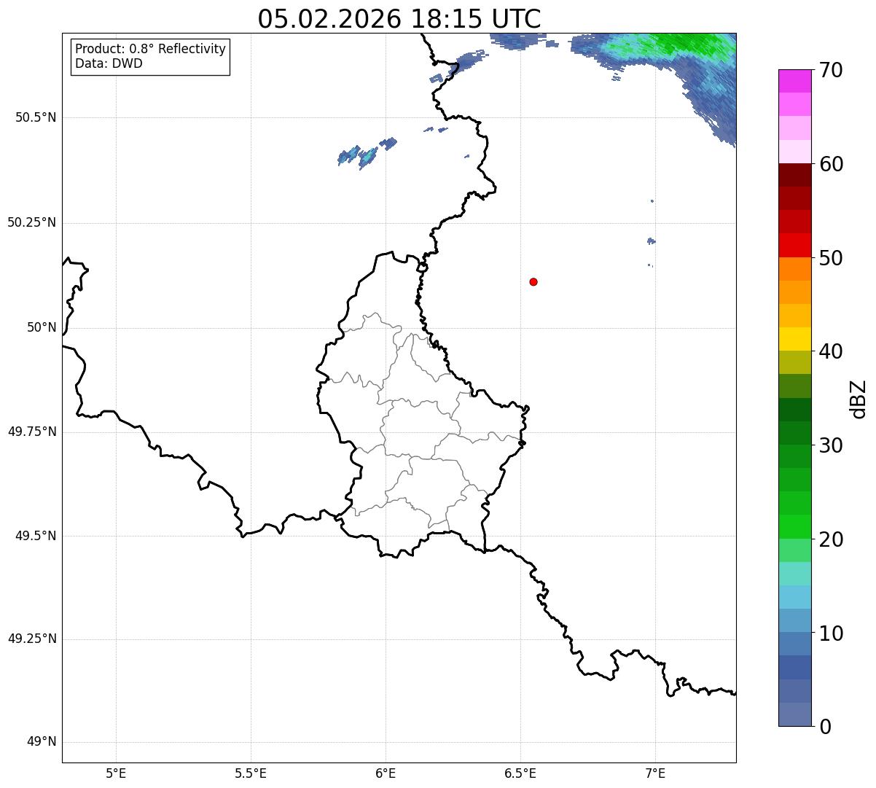Click the small echo cluster near 50.4°N 5.9°E
876x788 pixels.
pos(367,153)
